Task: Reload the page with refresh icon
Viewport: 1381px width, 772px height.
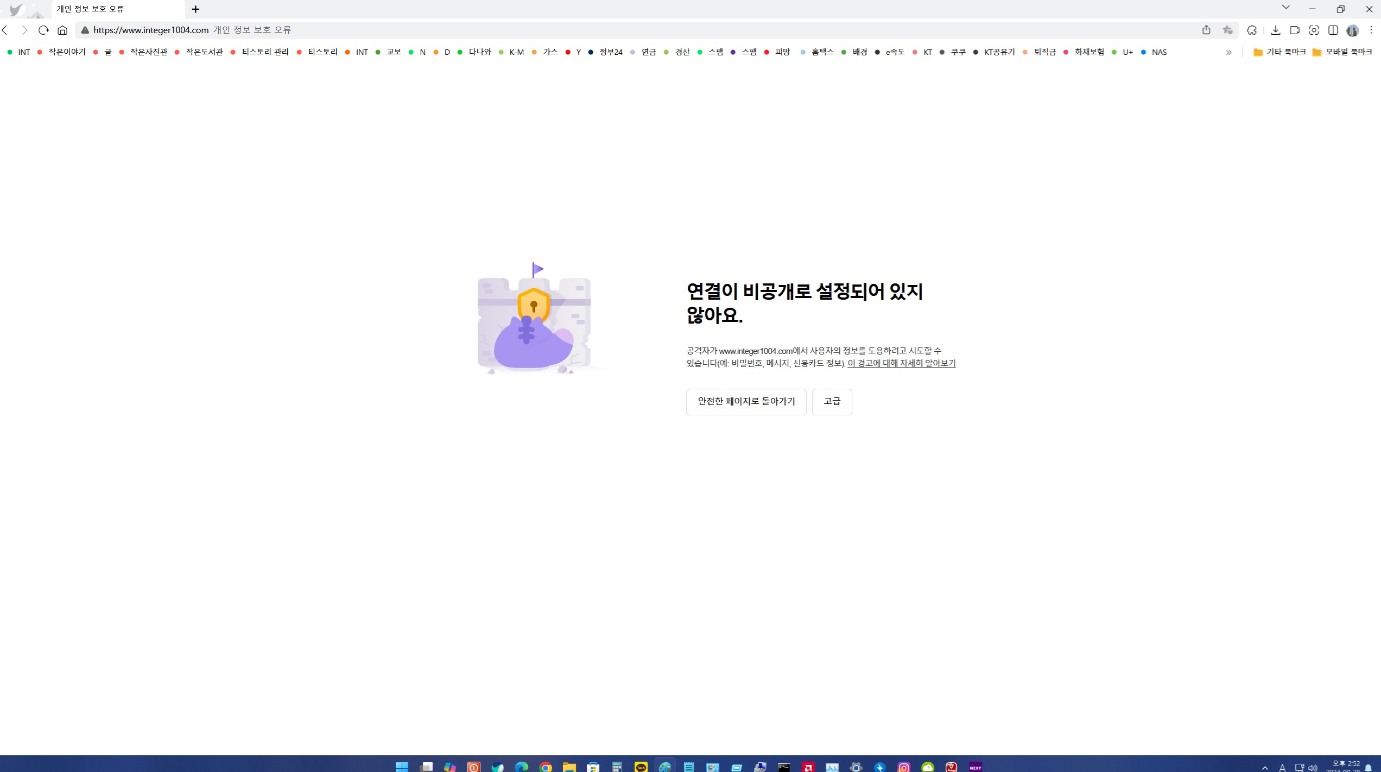Action: (x=43, y=30)
